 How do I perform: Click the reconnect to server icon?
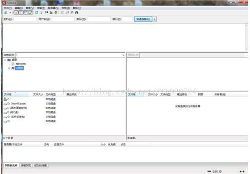click(x=56, y=12)
